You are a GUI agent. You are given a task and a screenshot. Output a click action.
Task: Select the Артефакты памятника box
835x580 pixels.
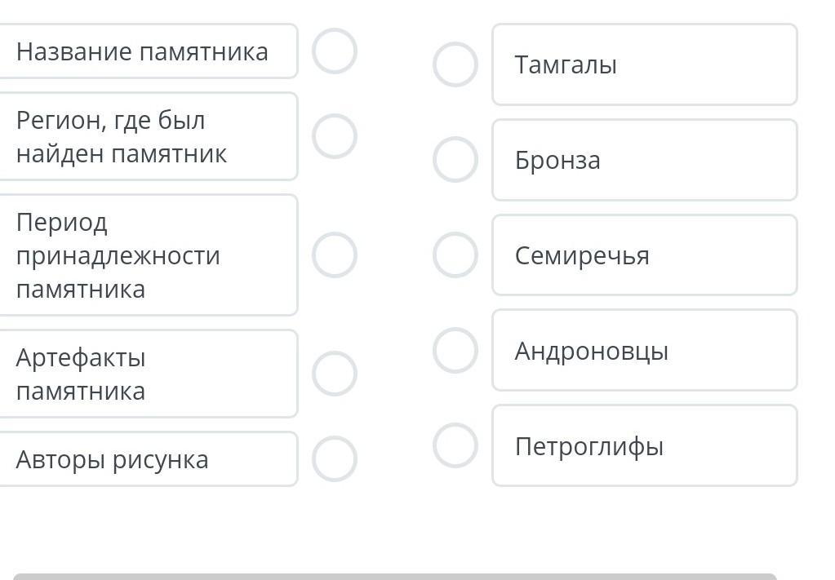pyautogui.click(x=147, y=374)
